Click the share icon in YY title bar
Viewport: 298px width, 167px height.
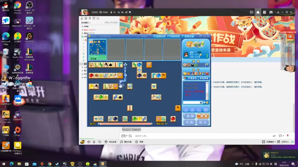coord(126,12)
